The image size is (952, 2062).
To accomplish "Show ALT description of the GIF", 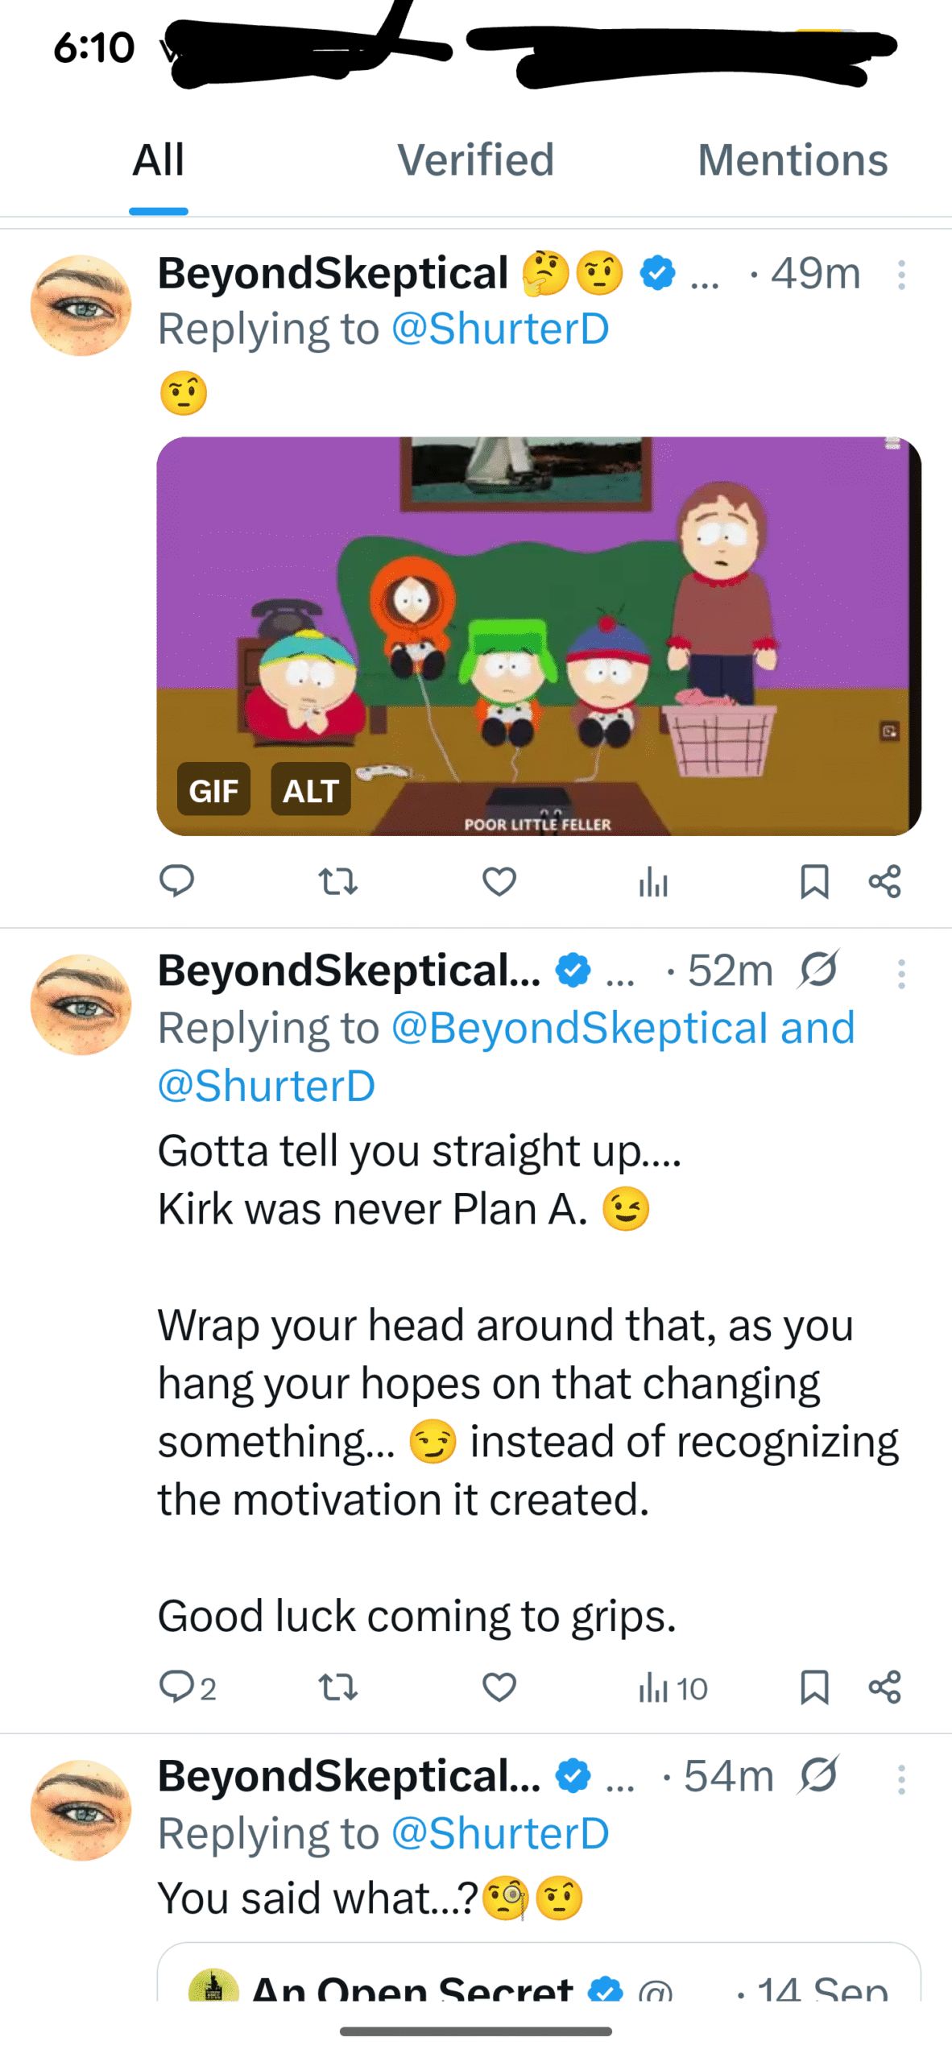I will [310, 789].
